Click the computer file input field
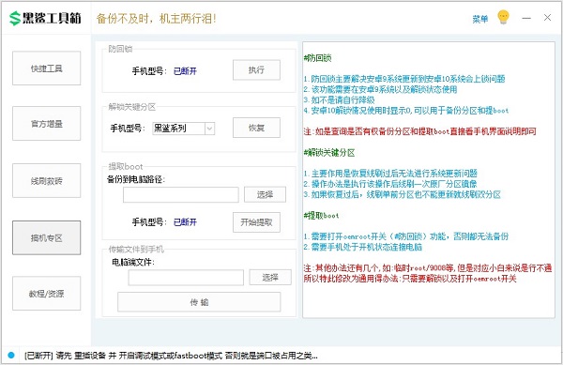Viewport: 563px width, 365px height. pyautogui.click(x=186, y=278)
